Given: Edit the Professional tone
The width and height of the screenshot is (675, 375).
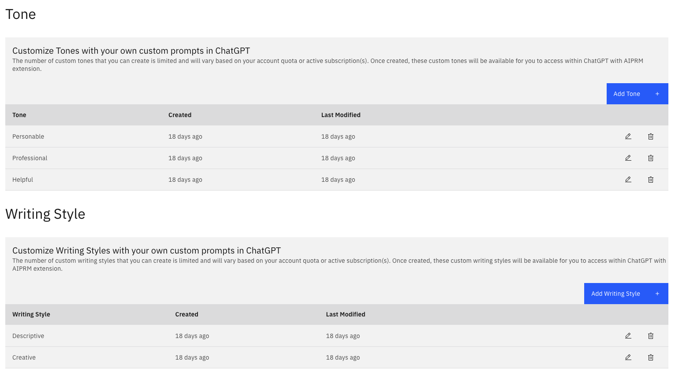Looking at the screenshot, I should click(x=628, y=158).
